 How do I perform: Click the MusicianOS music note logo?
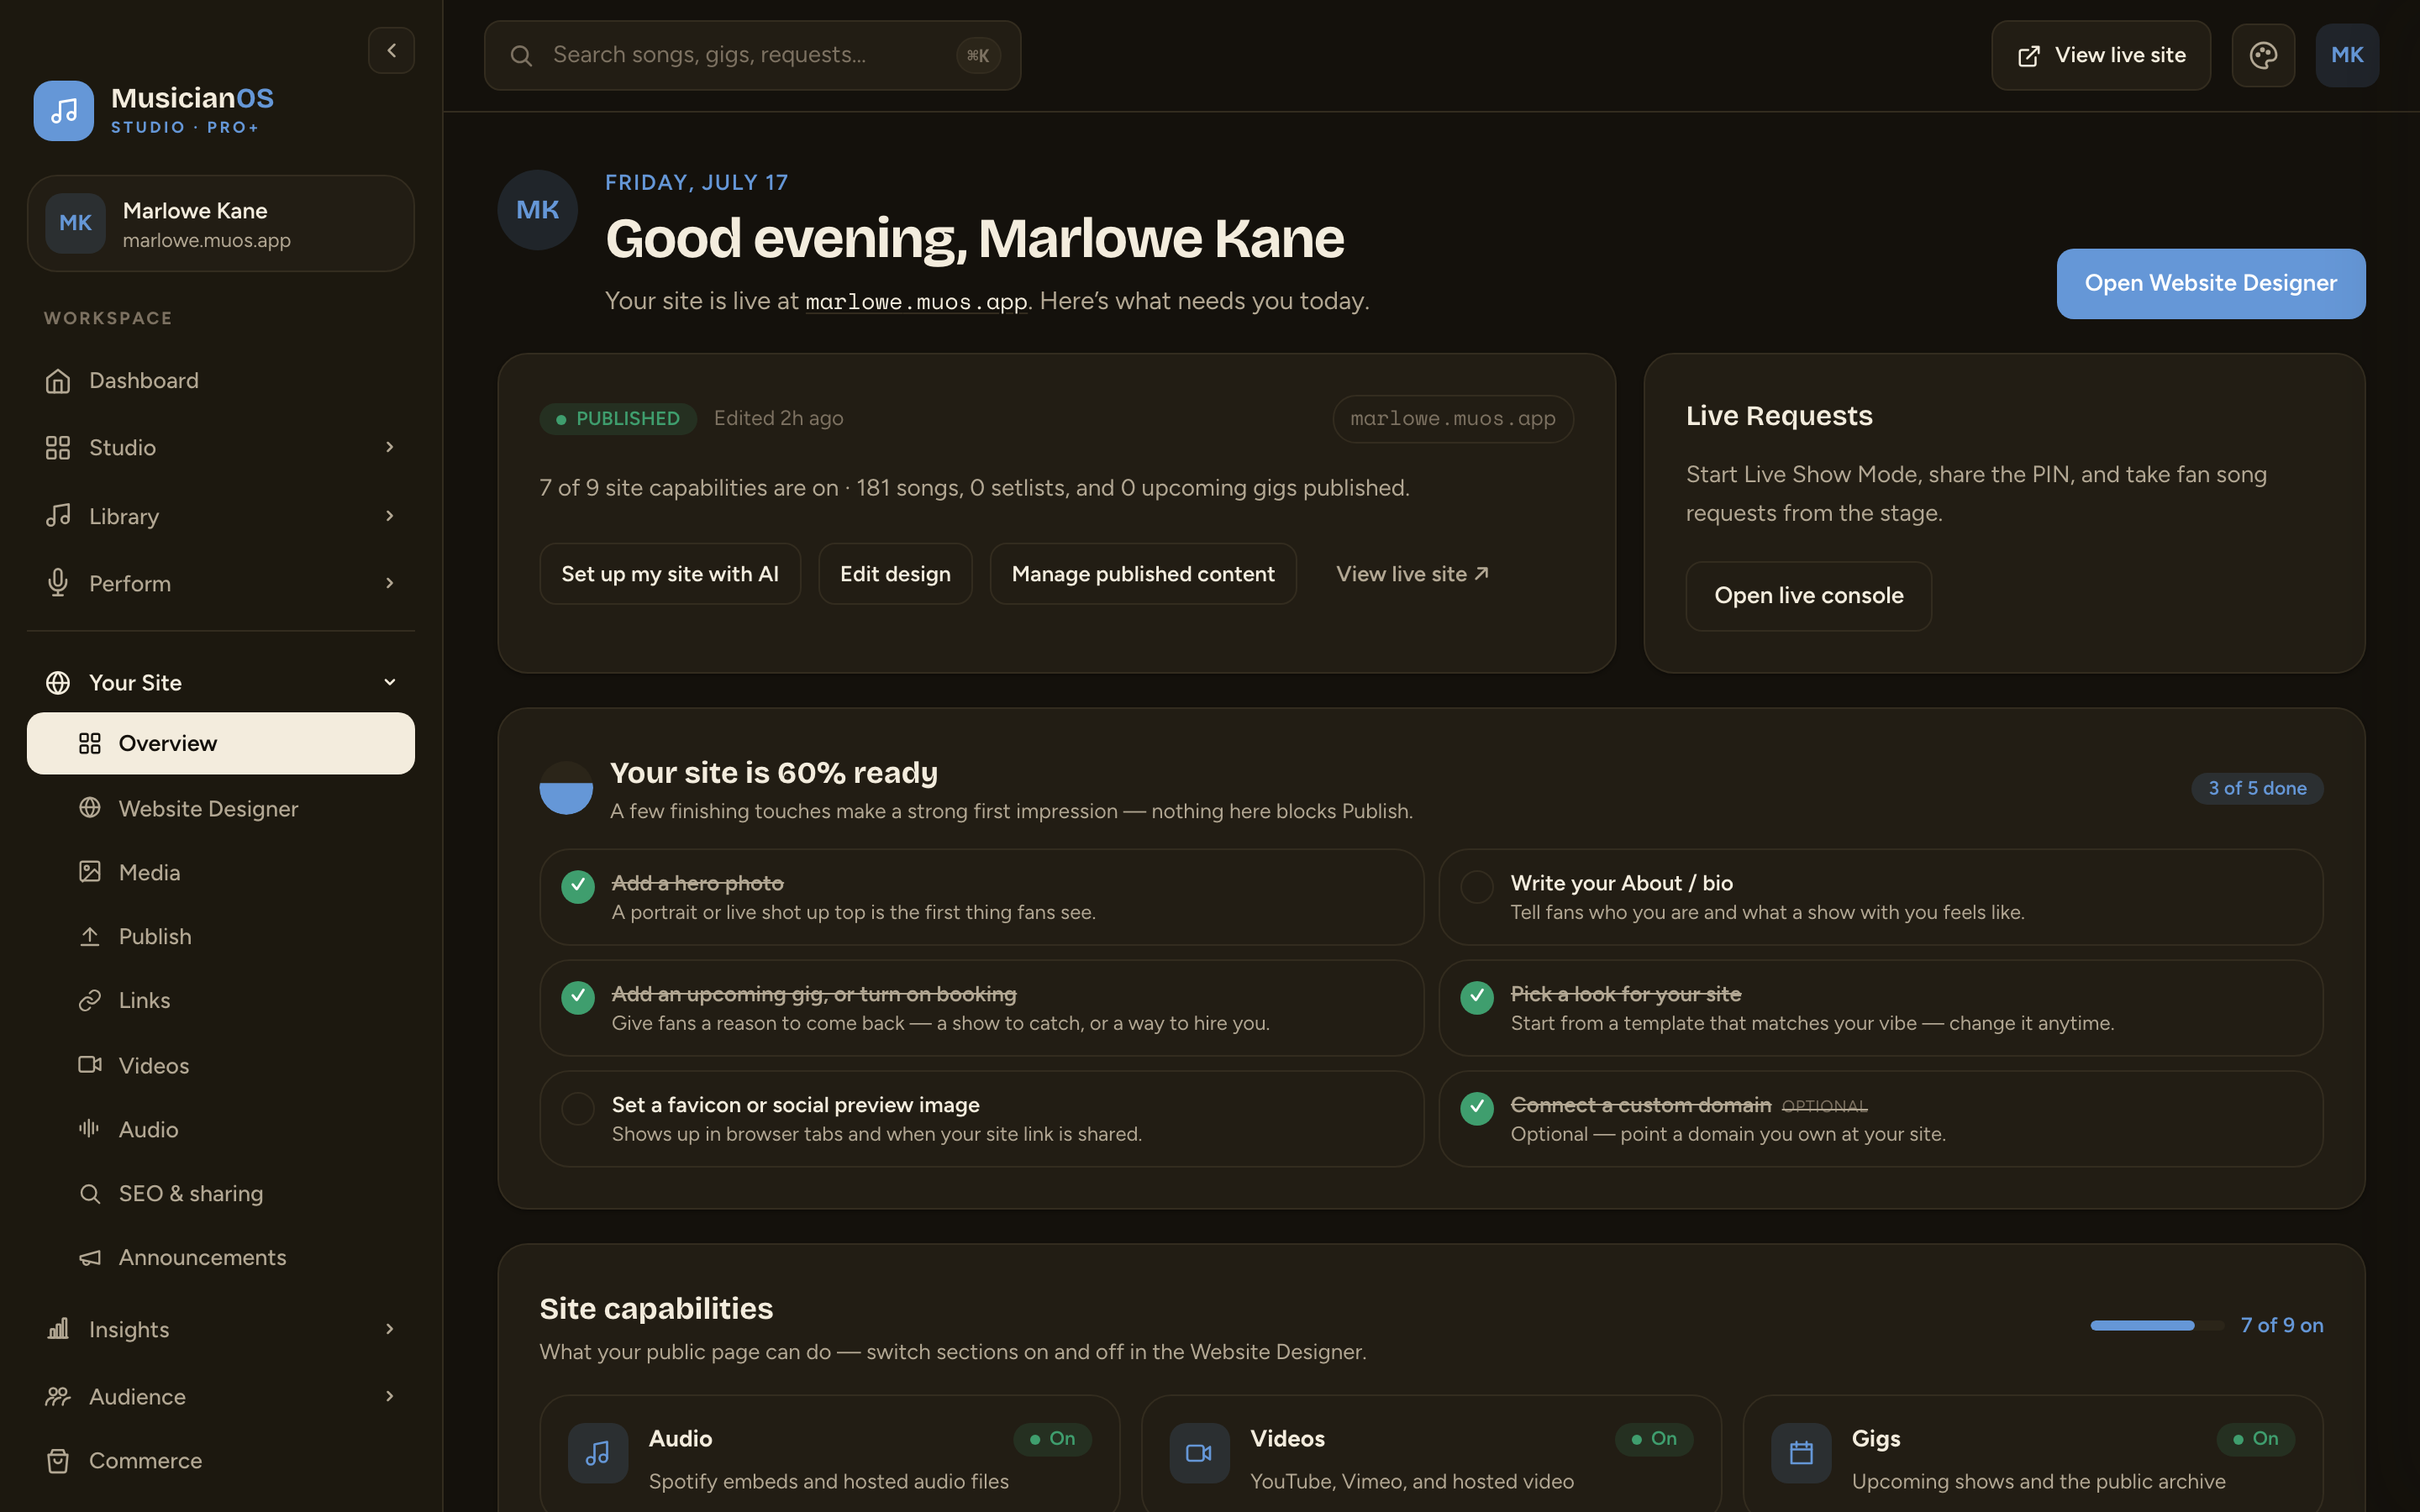tap(64, 111)
